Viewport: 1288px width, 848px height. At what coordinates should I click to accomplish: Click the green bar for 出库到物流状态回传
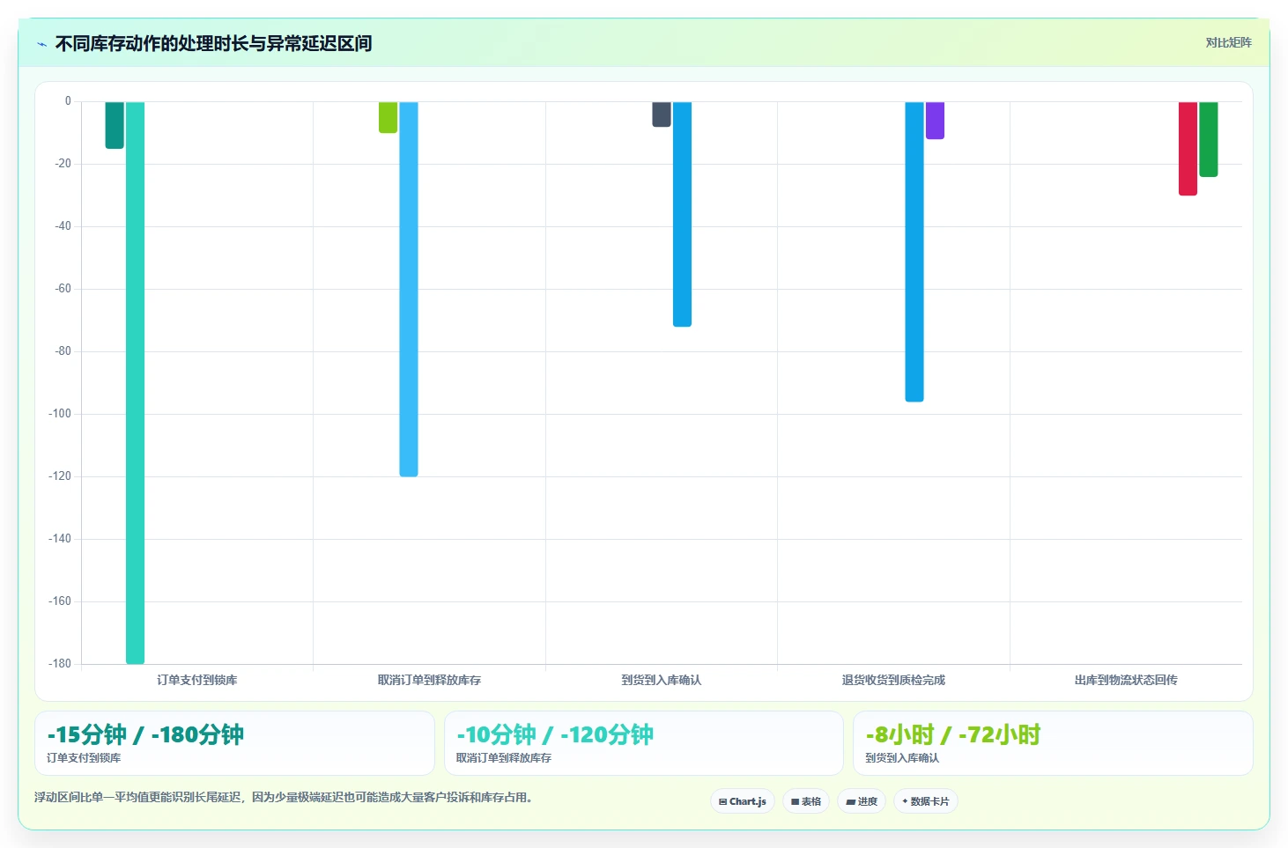point(1209,139)
